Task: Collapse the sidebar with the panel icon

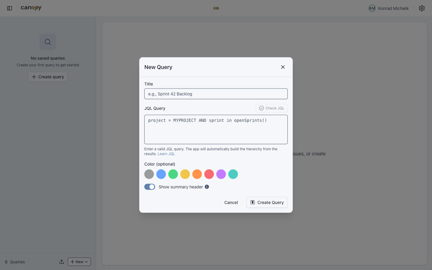Action: click(x=9, y=8)
